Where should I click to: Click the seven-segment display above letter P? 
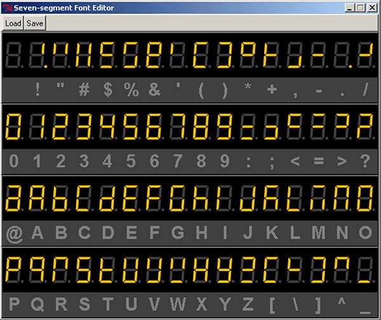point(14,270)
